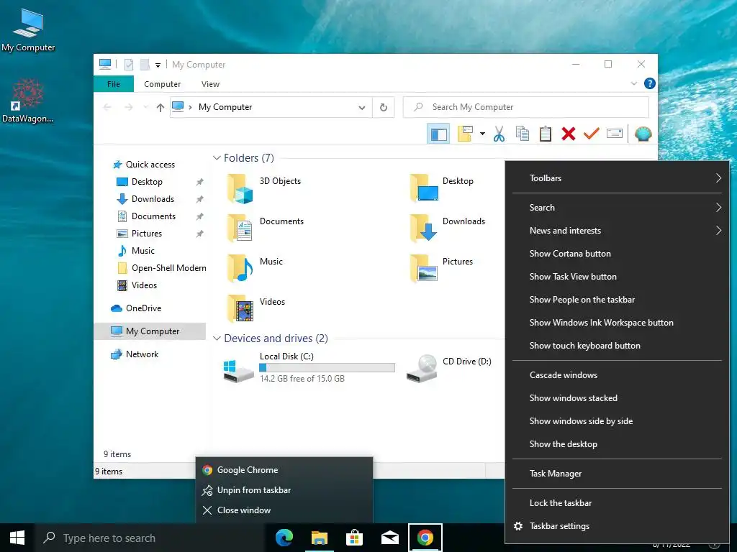737x552 pixels.
Task: Click the new folder toolbar icon
Action: tap(466, 134)
